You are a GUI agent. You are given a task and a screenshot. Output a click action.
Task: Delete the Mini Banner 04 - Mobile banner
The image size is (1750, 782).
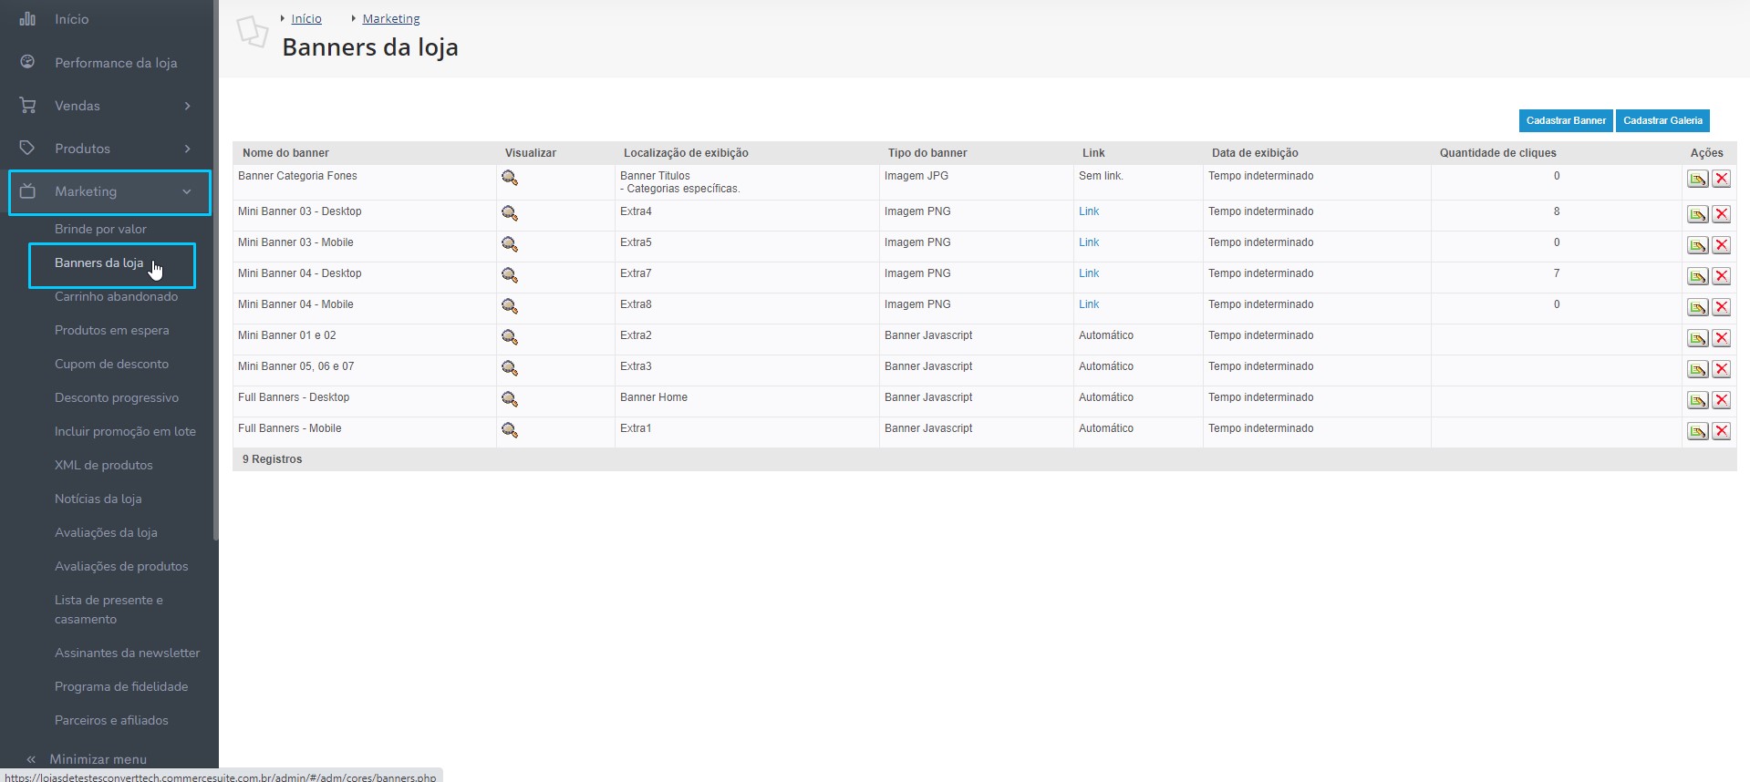(x=1721, y=308)
